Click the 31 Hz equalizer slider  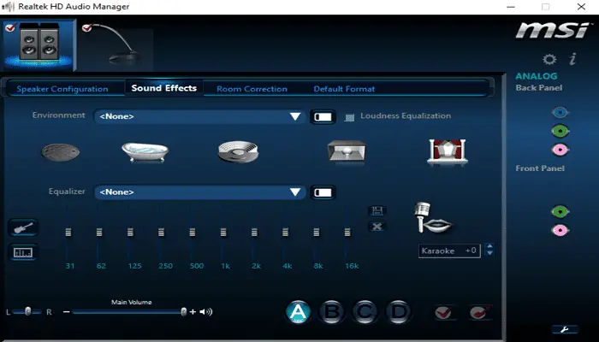pyautogui.click(x=68, y=232)
